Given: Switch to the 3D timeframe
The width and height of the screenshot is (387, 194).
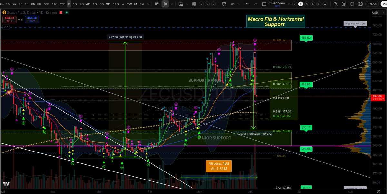Looking at the screenshot, I should tap(81, 4).
